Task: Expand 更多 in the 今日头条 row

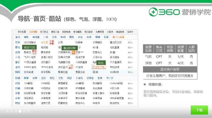Action: point(130,88)
